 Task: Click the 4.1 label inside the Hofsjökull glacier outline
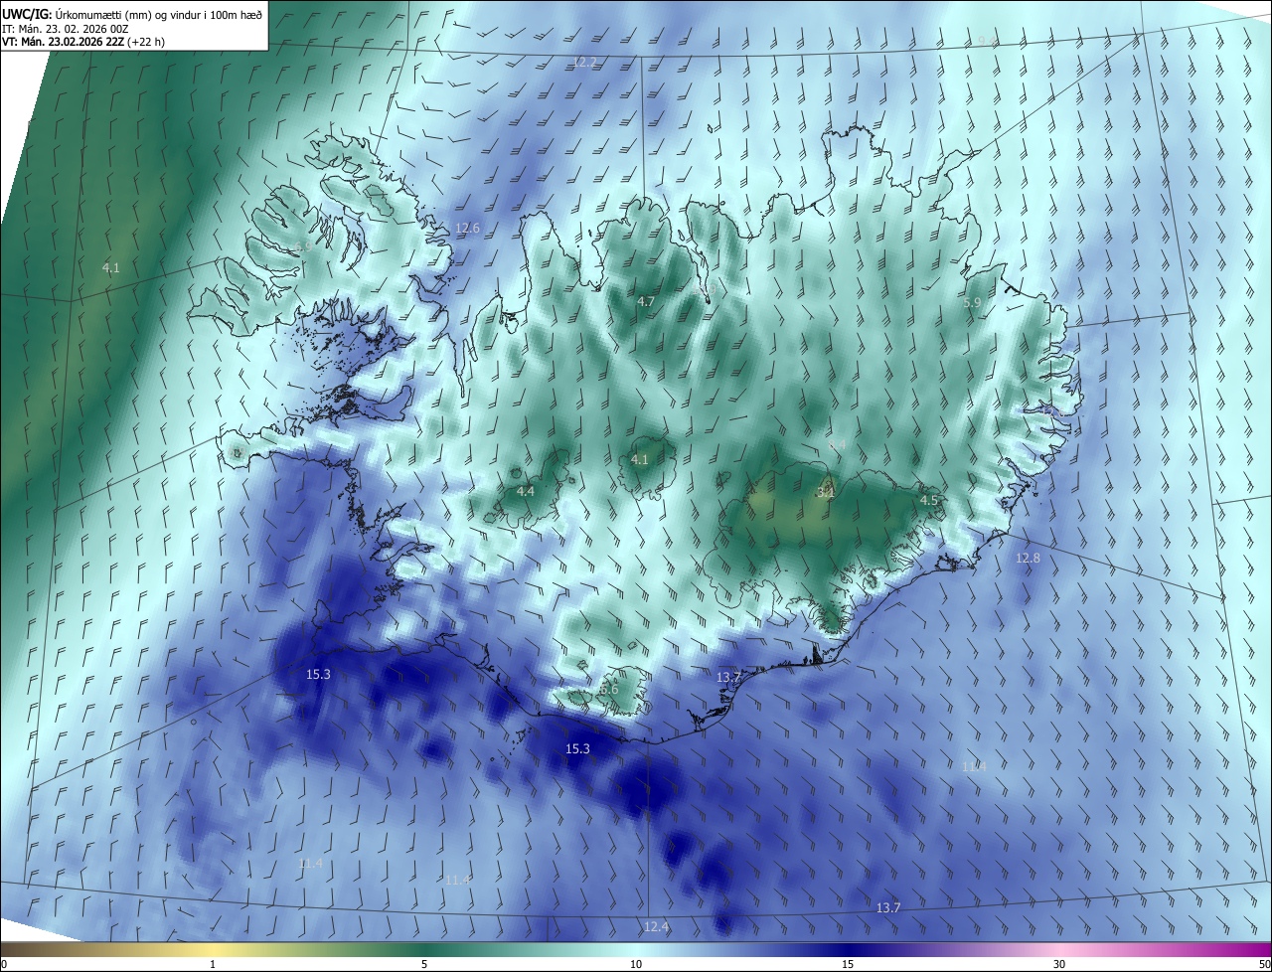[639, 460]
